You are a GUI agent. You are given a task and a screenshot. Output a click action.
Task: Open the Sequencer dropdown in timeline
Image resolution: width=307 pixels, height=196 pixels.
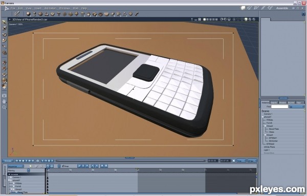coord(16,166)
